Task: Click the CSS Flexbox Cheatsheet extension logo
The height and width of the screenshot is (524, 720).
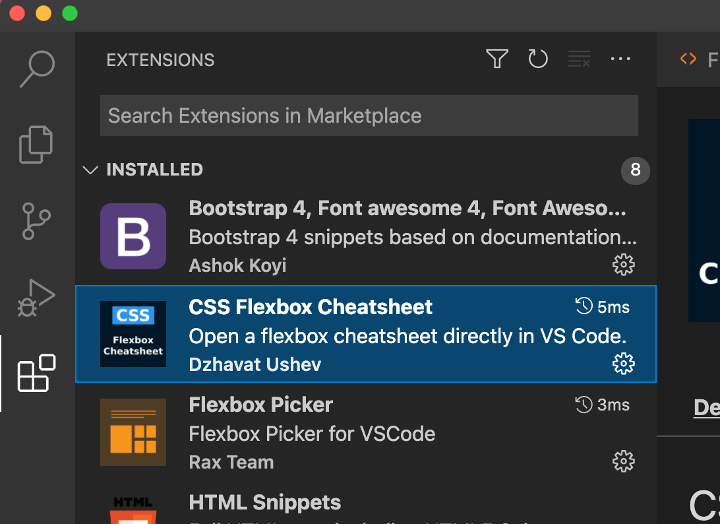Action: coord(133,334)
